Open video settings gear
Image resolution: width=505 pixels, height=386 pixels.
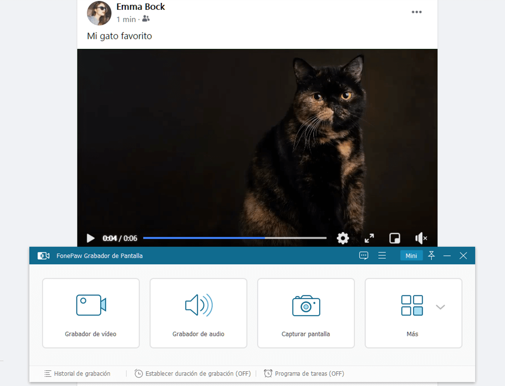[343, 238]
